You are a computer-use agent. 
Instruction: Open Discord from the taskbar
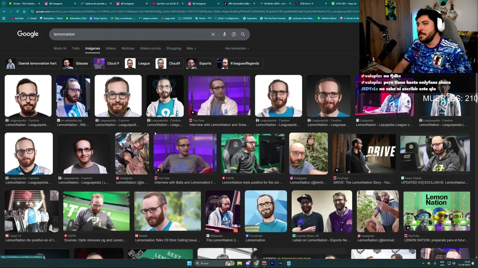[x=248, y=263]
